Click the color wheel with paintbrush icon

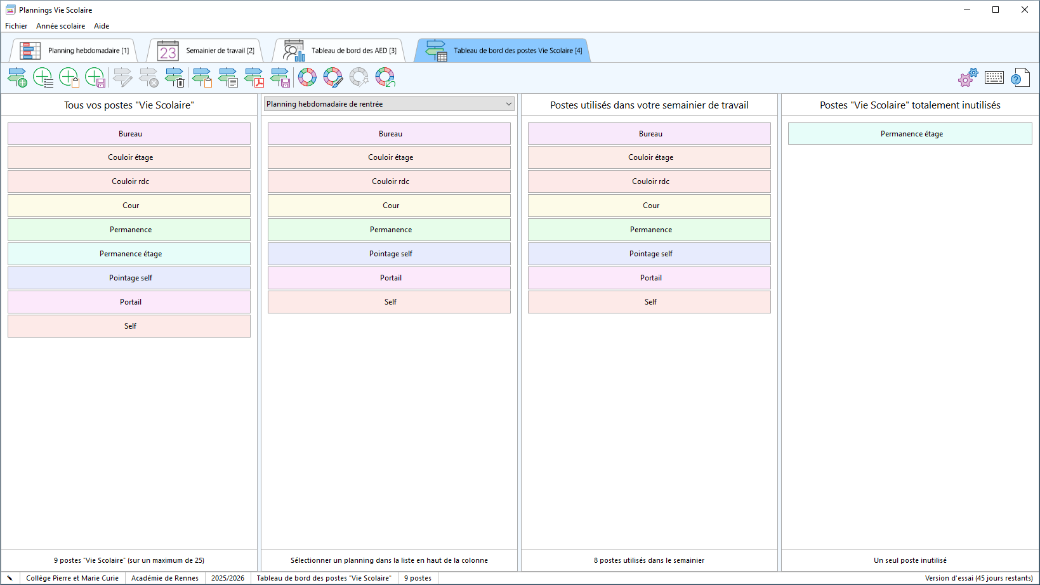(333, 77)
